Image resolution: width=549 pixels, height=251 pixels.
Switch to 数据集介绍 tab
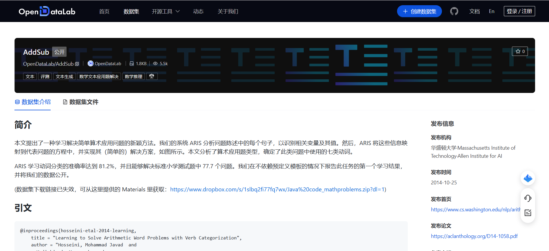tap(33, 102)
